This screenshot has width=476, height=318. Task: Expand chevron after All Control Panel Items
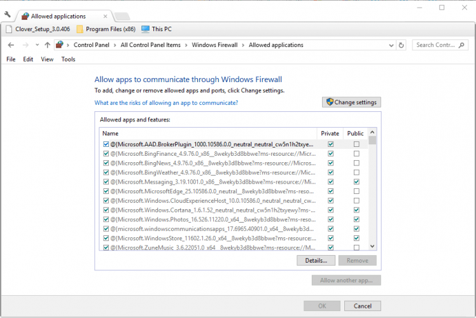point(186,45)
